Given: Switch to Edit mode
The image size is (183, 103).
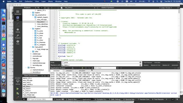Looking at the screenshot, I should tap(18, 18).
